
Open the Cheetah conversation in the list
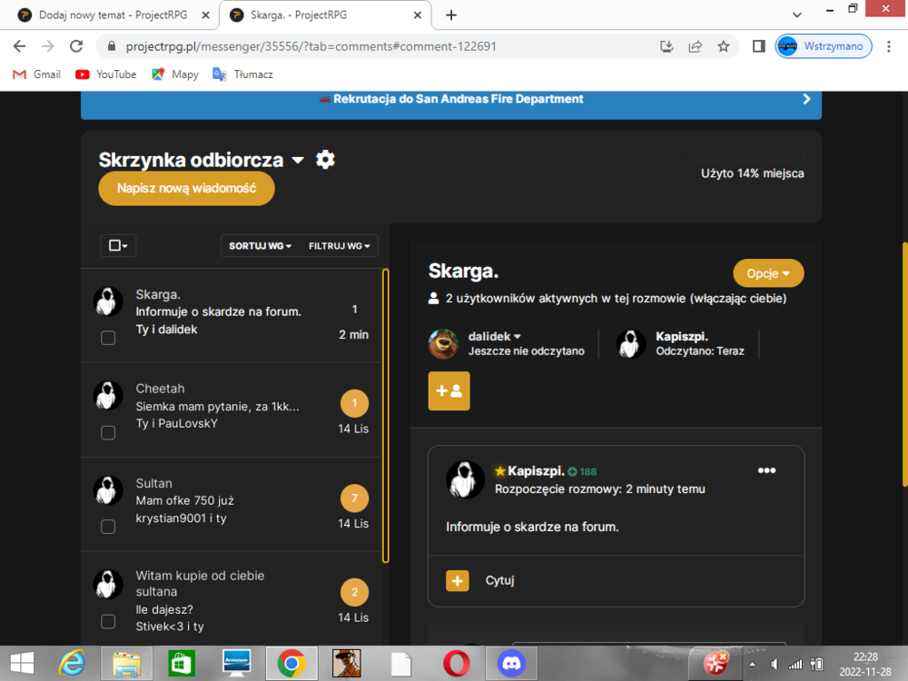coord(232,410)
